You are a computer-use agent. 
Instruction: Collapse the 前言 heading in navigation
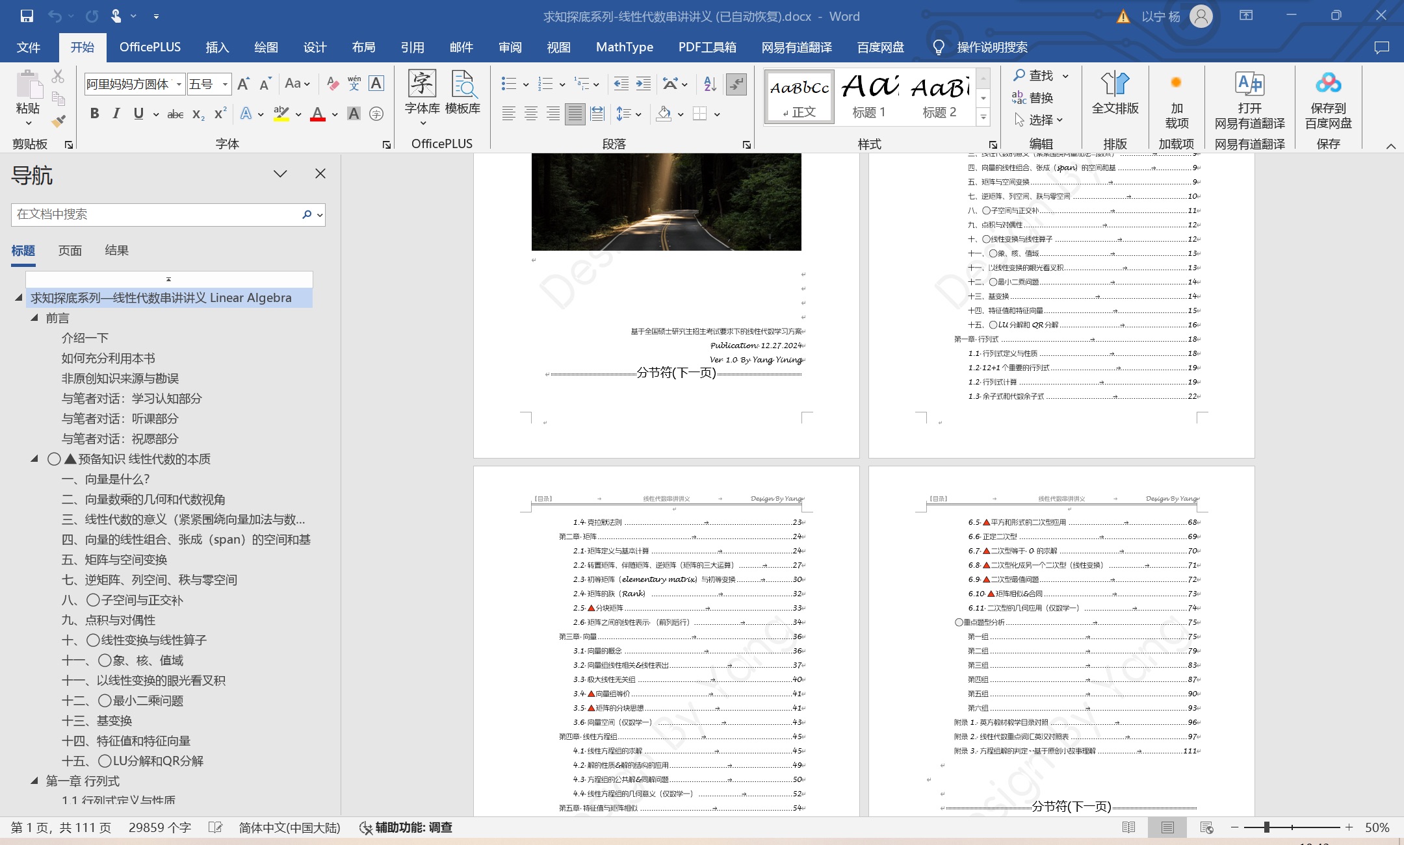[x=34, y=318]
